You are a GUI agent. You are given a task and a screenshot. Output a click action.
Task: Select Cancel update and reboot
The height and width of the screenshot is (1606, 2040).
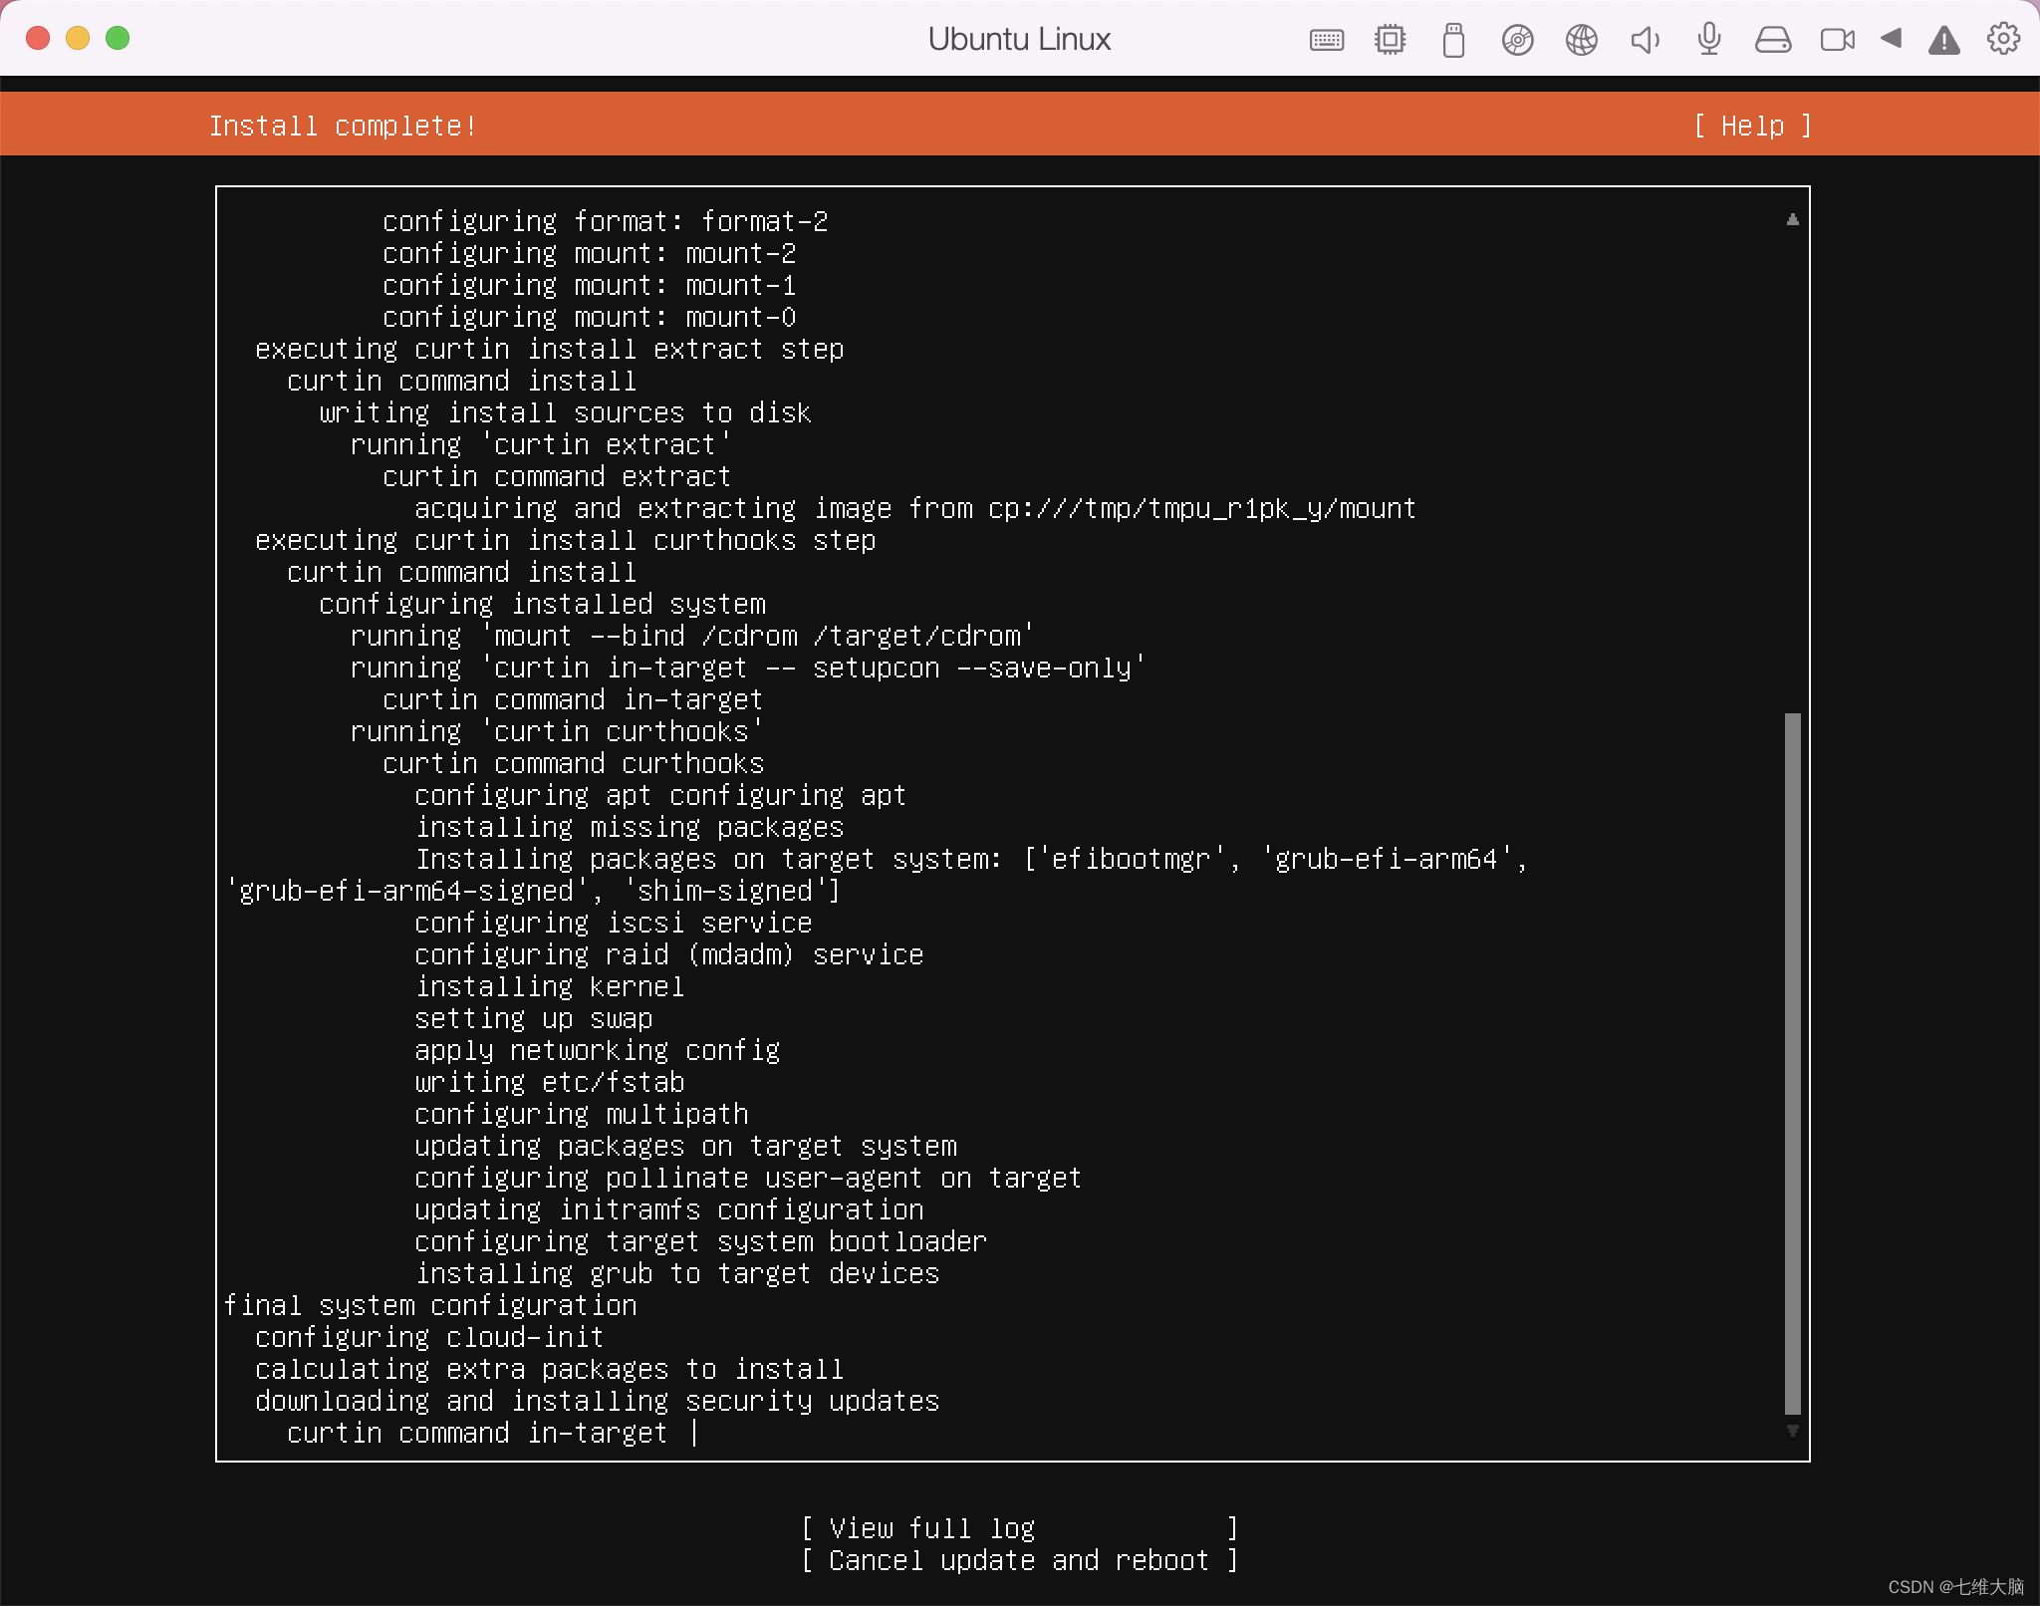pyautogui.click(x=1019, y=1559)
